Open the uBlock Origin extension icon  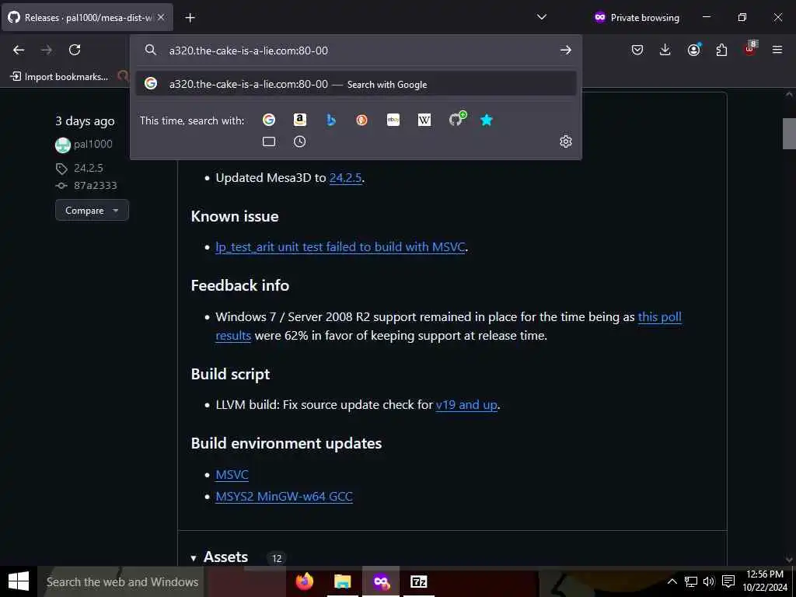pos(750,49)
